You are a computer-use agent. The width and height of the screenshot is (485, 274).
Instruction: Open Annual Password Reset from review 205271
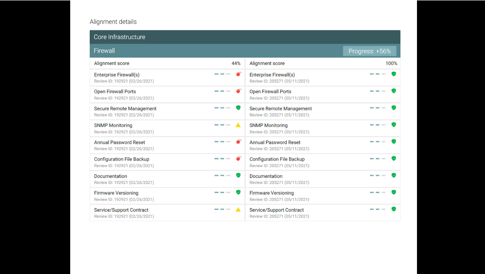click(x=275, y=142)
